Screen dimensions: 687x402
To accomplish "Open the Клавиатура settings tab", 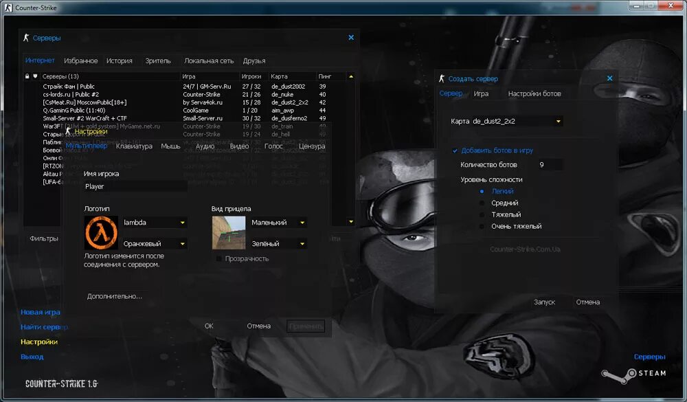I will click(x=134, y=146).
